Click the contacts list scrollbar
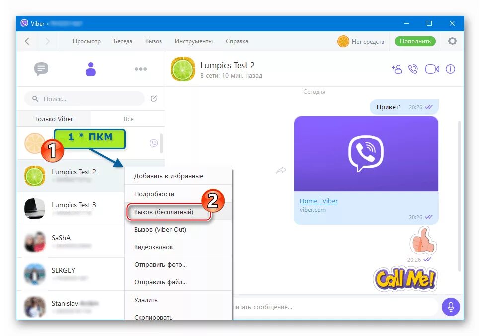 point(161,143)
